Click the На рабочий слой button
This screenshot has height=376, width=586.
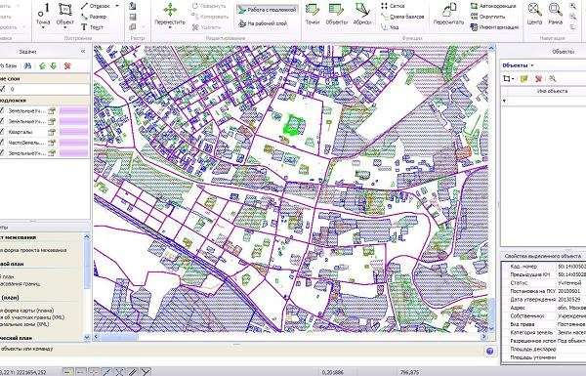[263, 23]
